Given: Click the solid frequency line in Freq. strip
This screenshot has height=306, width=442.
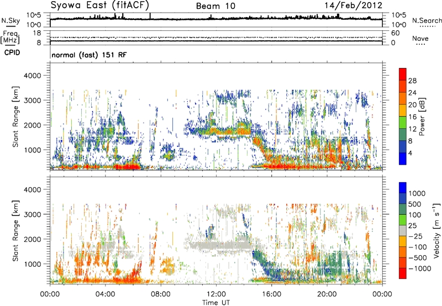Looking at the screenshot, I should [216, 41].
